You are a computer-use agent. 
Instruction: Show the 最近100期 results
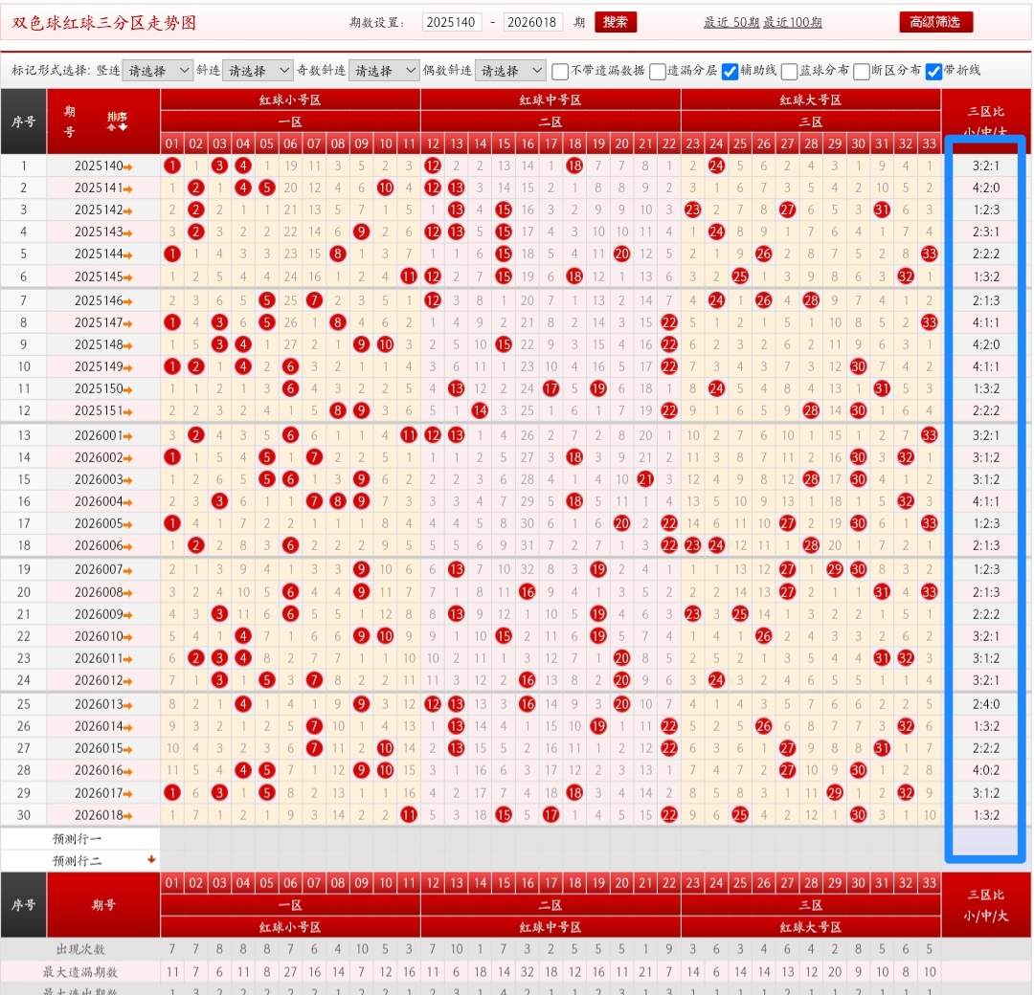tap(792, 23)
